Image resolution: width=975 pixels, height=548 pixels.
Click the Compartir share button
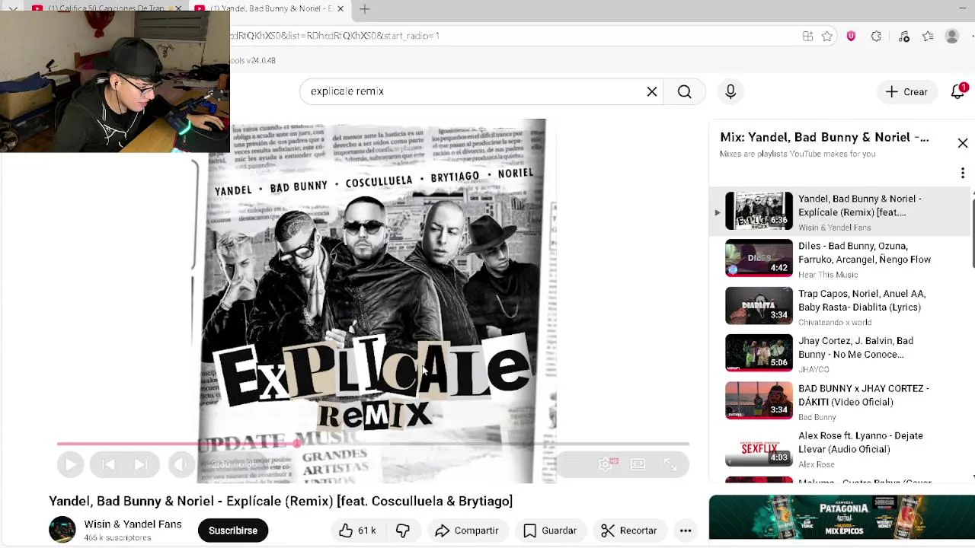tap(467, 530)
